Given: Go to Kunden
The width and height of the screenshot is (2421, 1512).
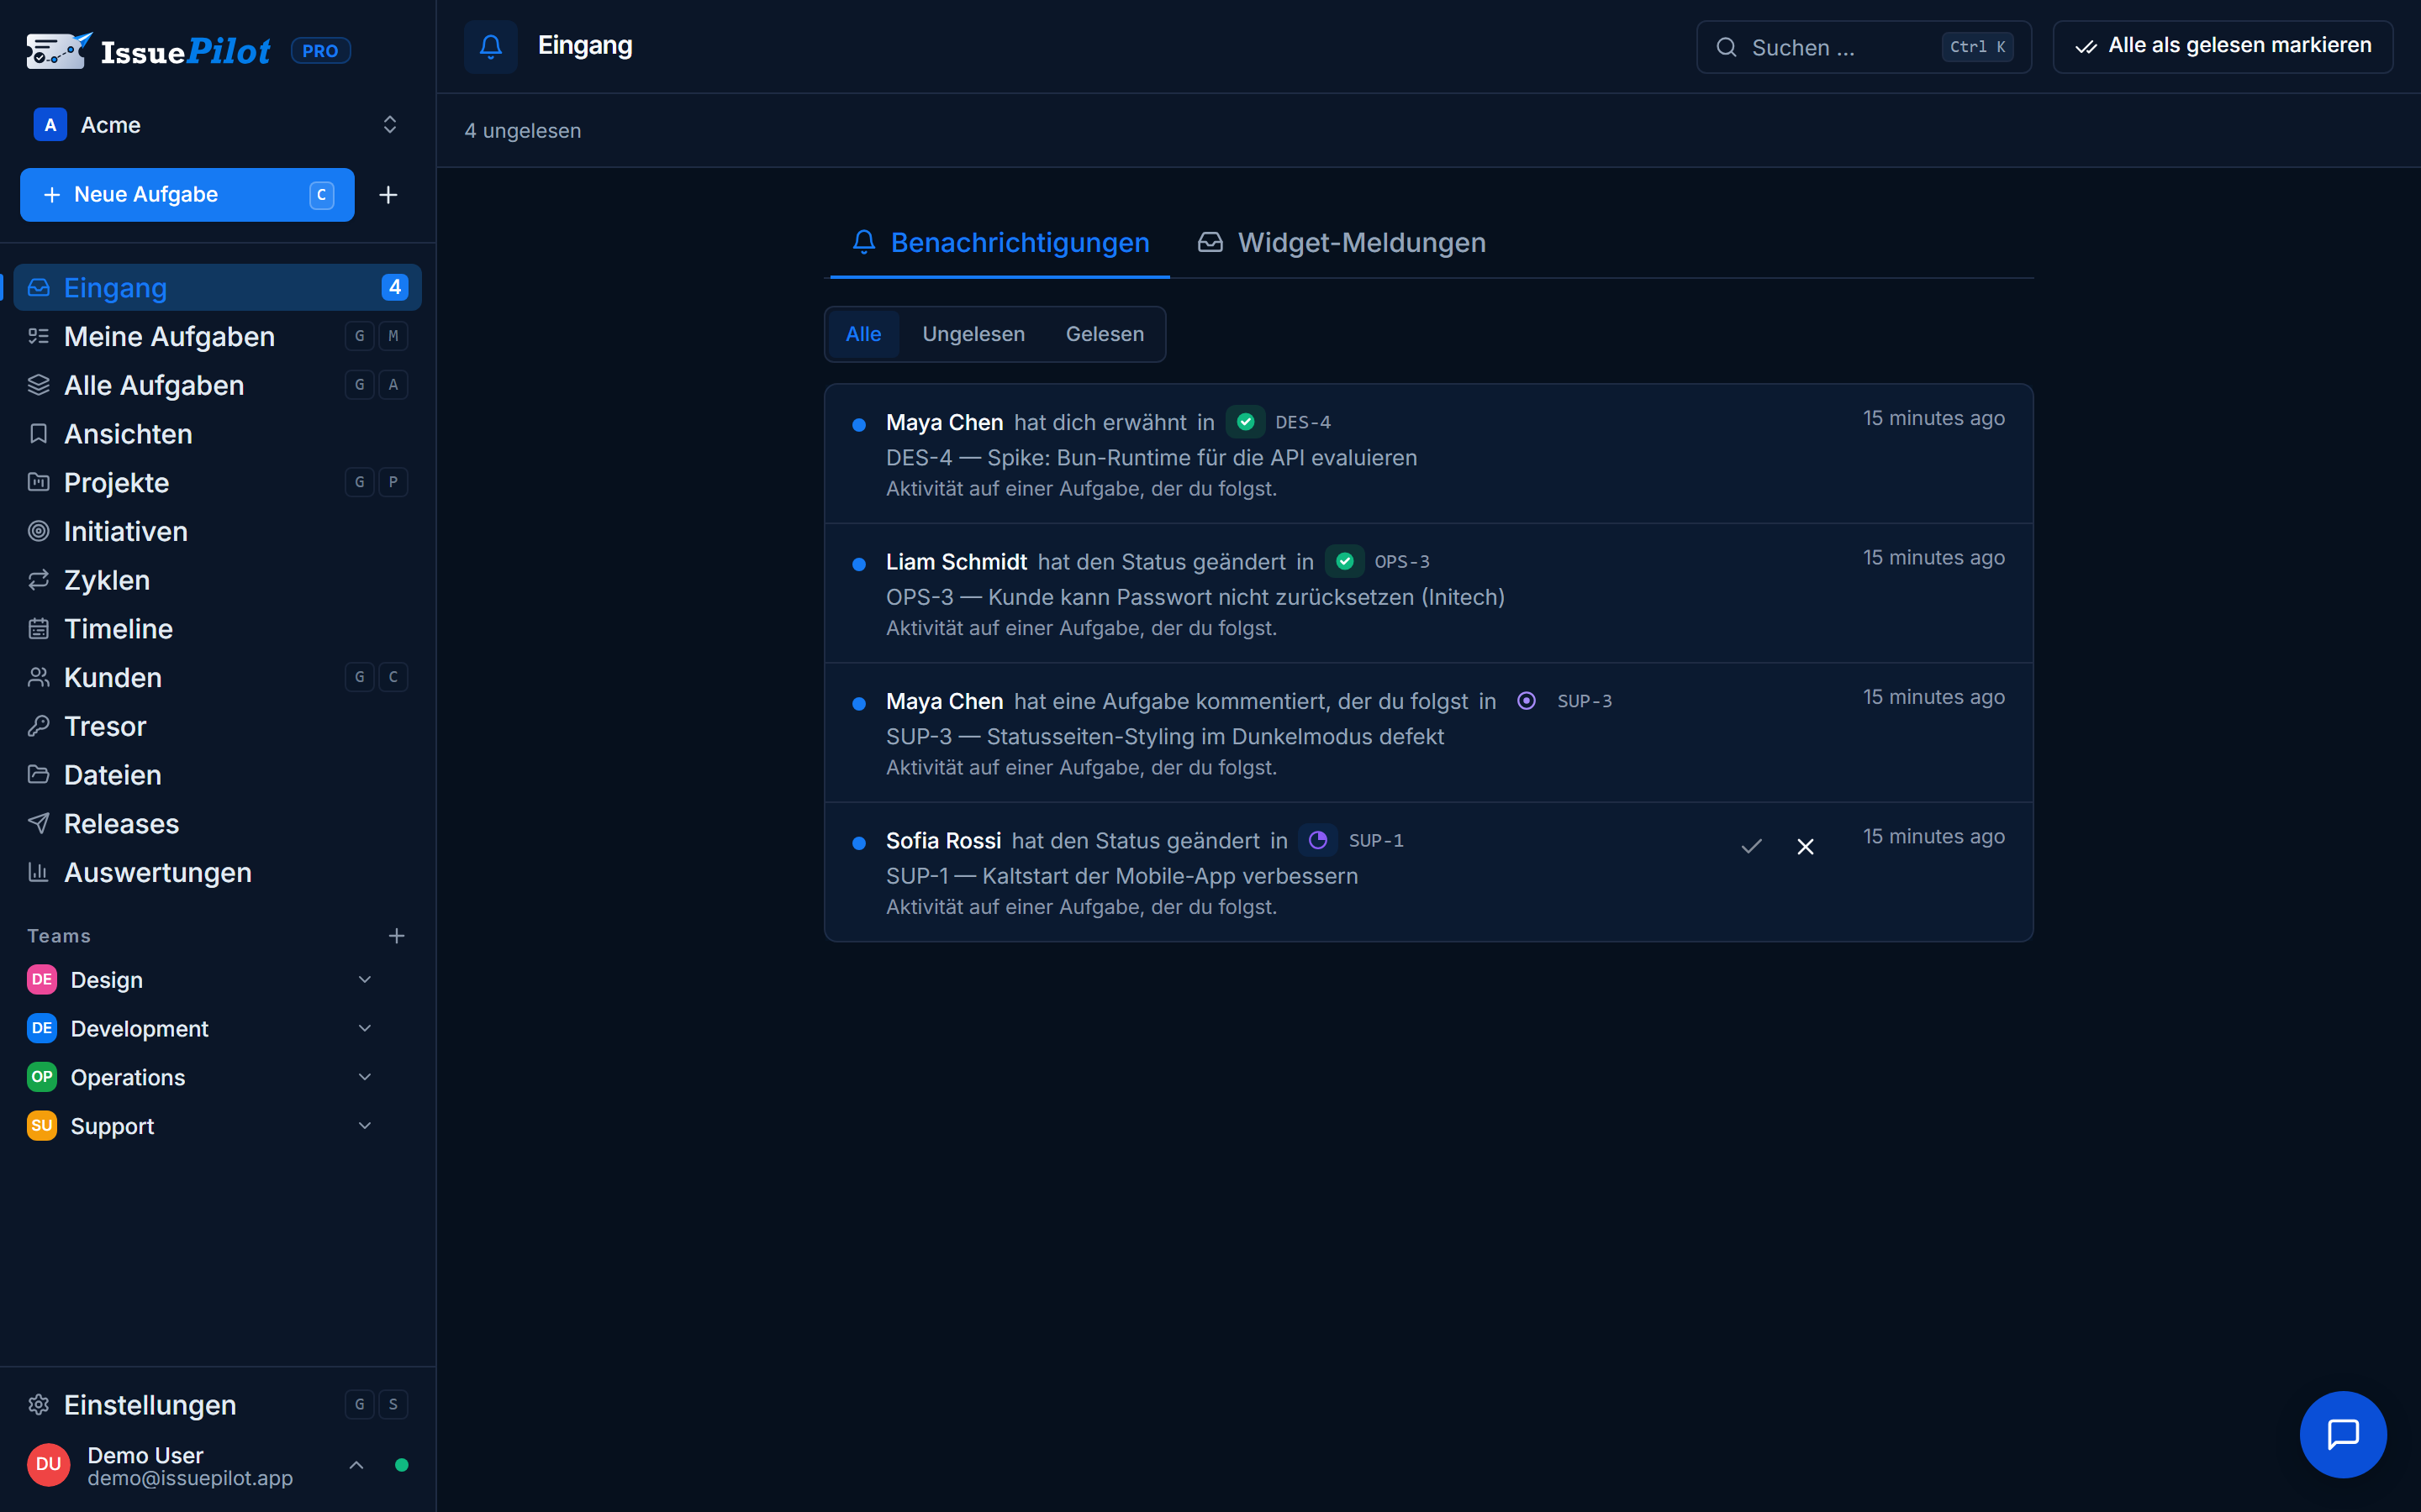Looking at the screenshot, I should click(x=217, y=677).
